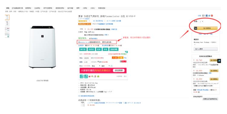The image size is (227, 114).
Task: Share the product on Twitter
Action: click(209, 16)
